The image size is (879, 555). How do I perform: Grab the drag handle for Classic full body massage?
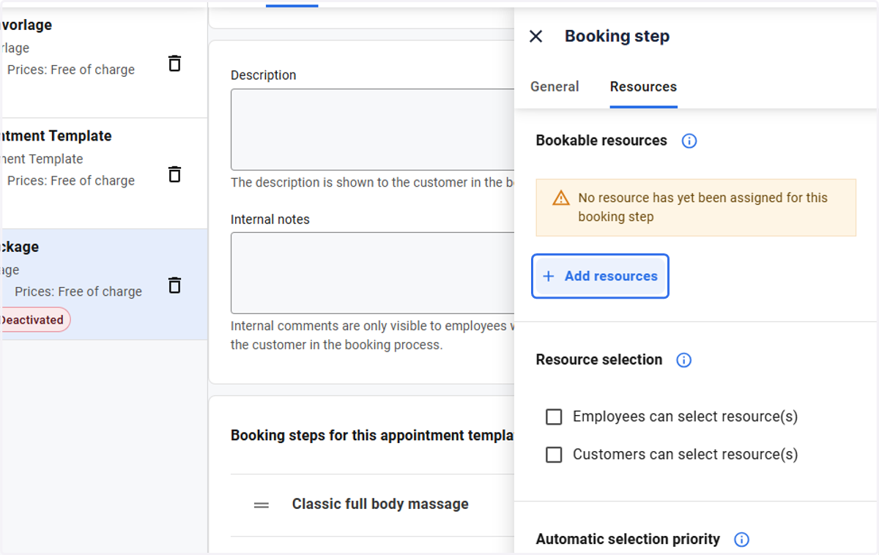click(262, 504)
